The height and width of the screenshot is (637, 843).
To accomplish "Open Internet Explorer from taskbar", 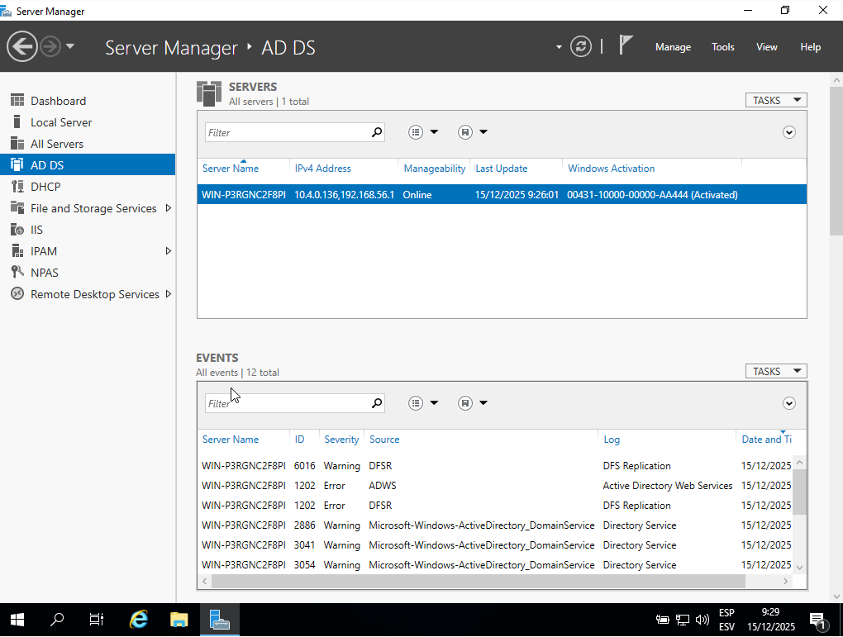I will coord(139,620).
